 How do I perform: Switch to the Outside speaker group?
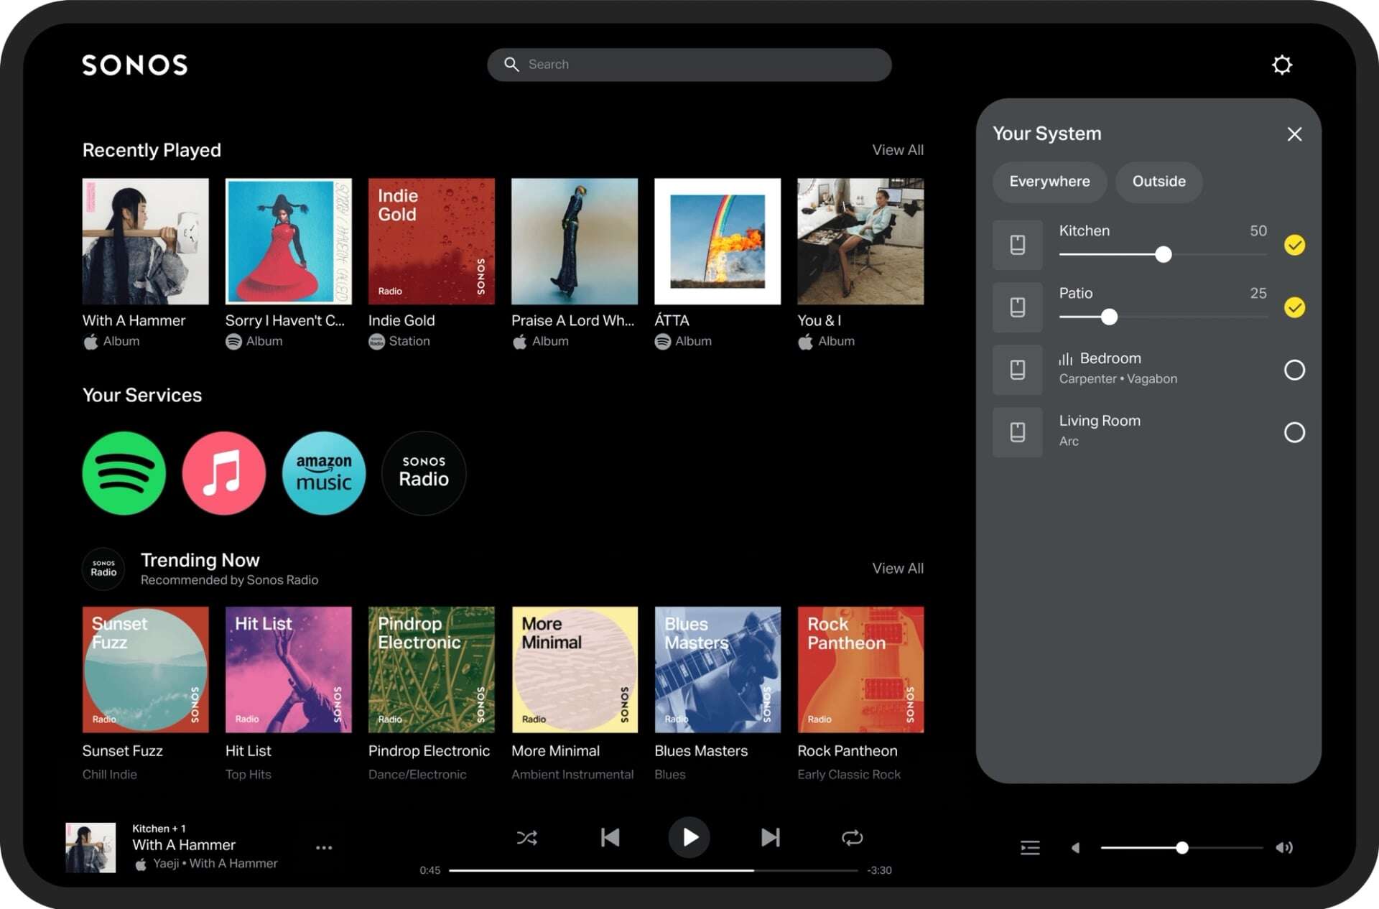coord(1158,182)
